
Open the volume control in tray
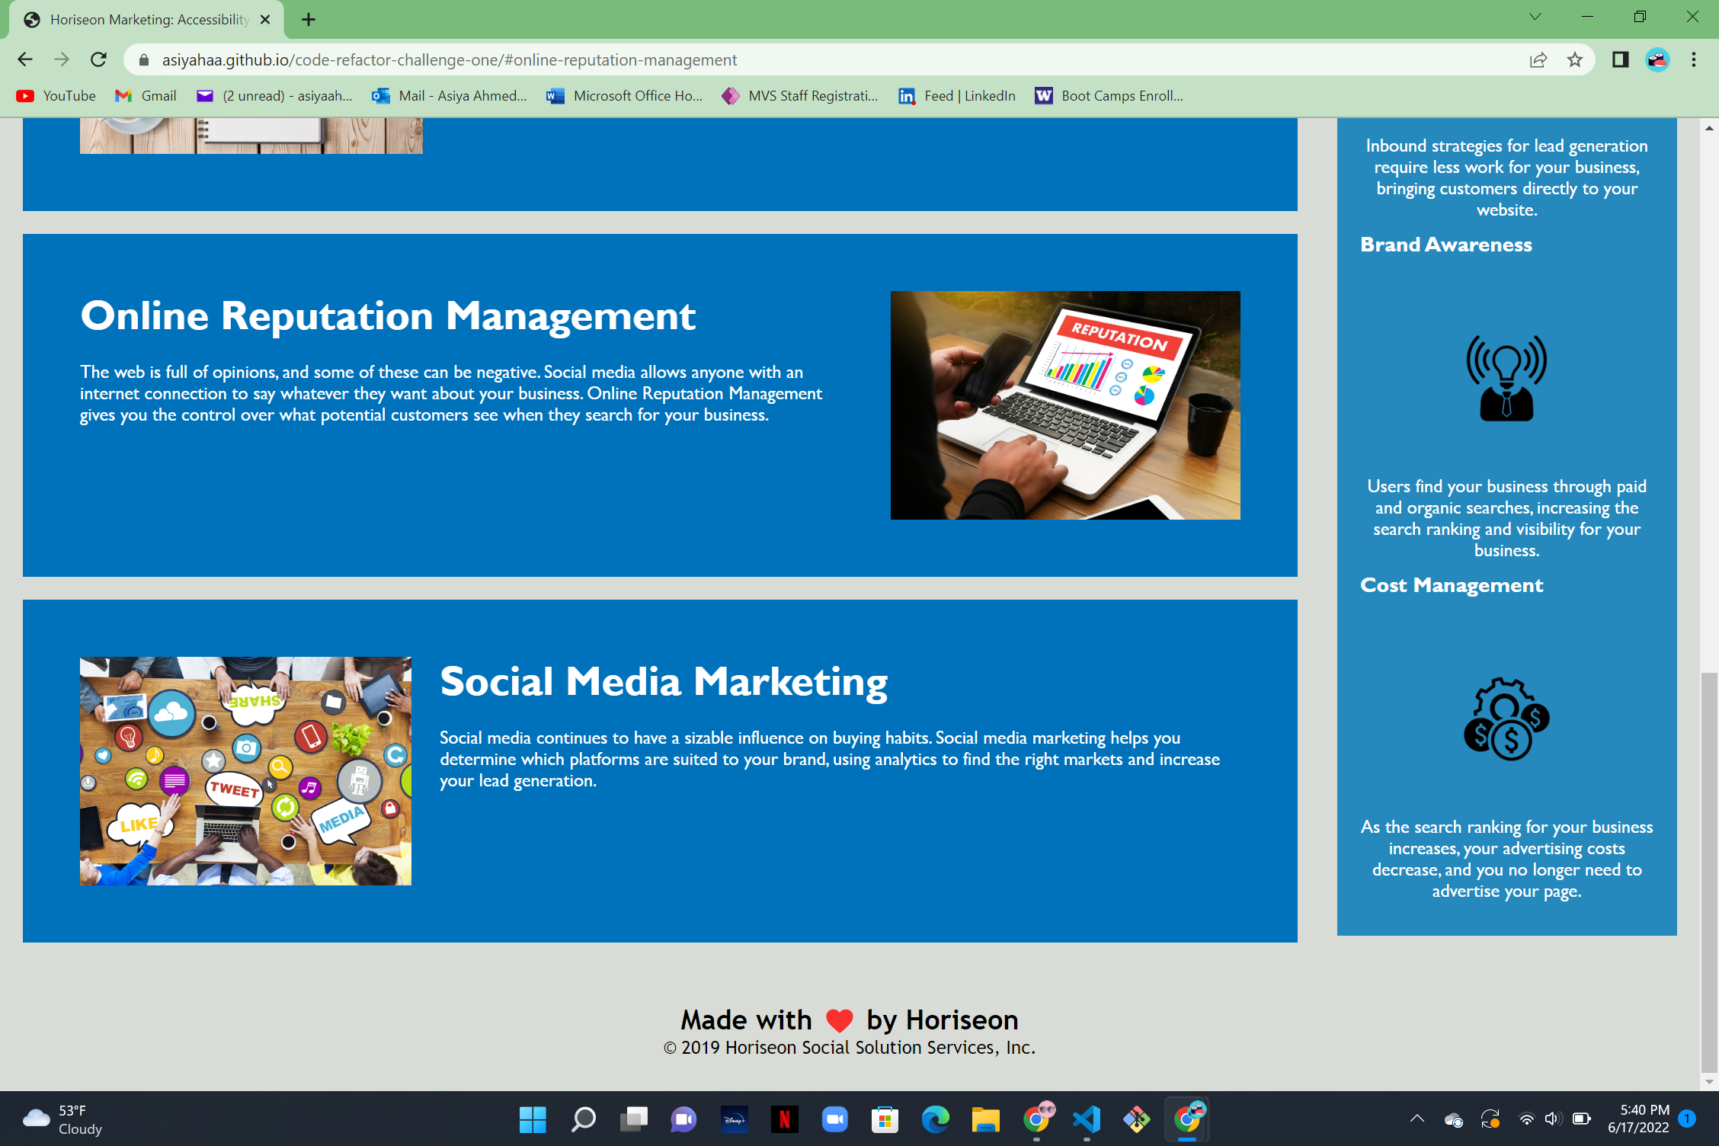[x=1551, y=1119]
